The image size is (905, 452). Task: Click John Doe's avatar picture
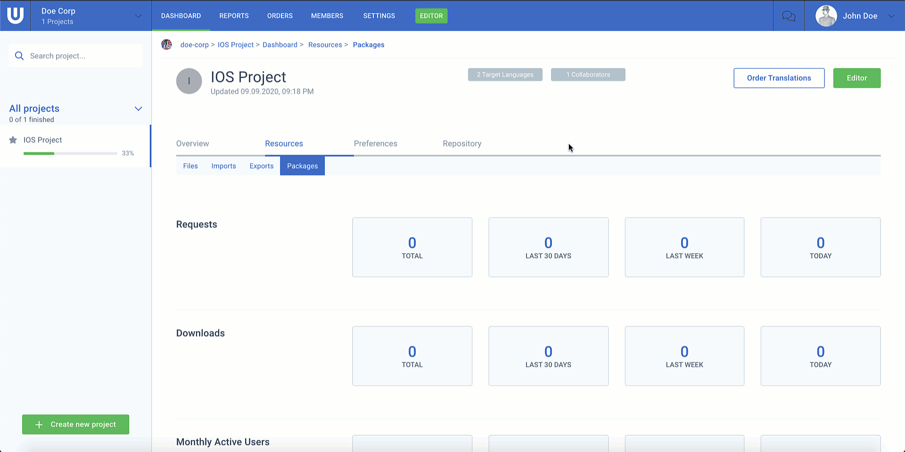(826, 16)
